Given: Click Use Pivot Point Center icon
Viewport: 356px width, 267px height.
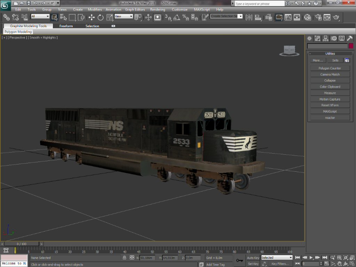Looking at the screenshot, I should coord(138,17).
